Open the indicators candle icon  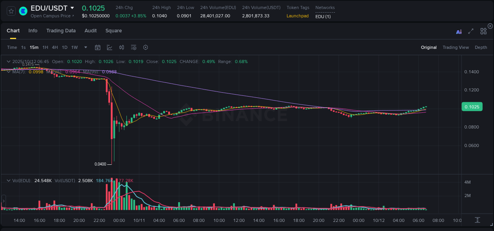pyautogui.click(x=121, y=47)
